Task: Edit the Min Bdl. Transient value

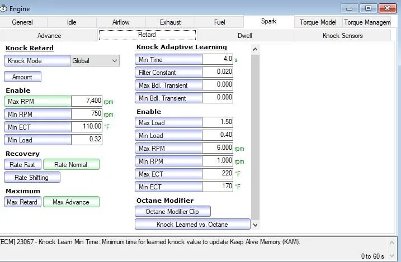Action: [218, 98]
